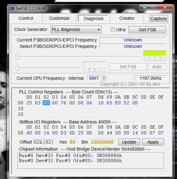Image resolution: width=177 pixels, height=179 pixels.
Task: Select PLL register value 25 at offset 00
Action: (29, 103)
